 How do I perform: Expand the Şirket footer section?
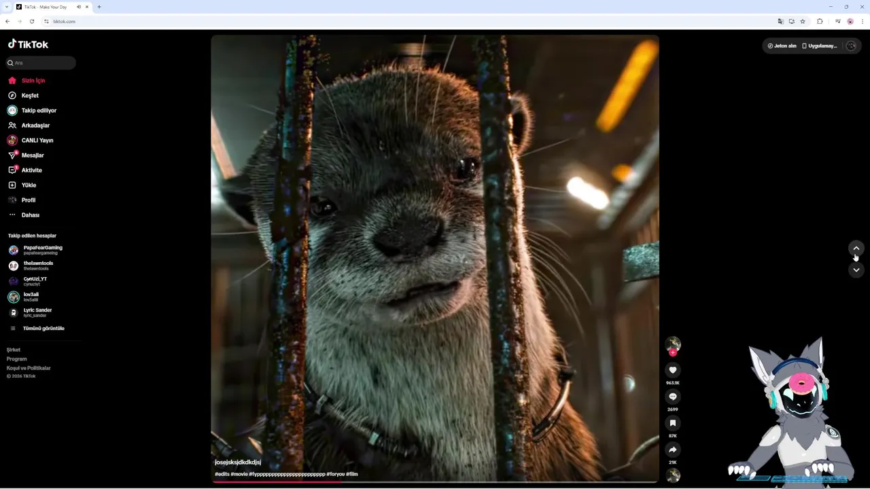tap(14, 350)
